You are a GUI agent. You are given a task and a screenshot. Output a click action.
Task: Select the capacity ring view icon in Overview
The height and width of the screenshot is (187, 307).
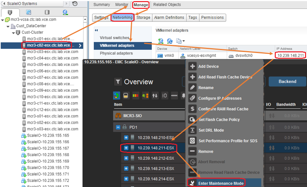[x=116, y=96]
